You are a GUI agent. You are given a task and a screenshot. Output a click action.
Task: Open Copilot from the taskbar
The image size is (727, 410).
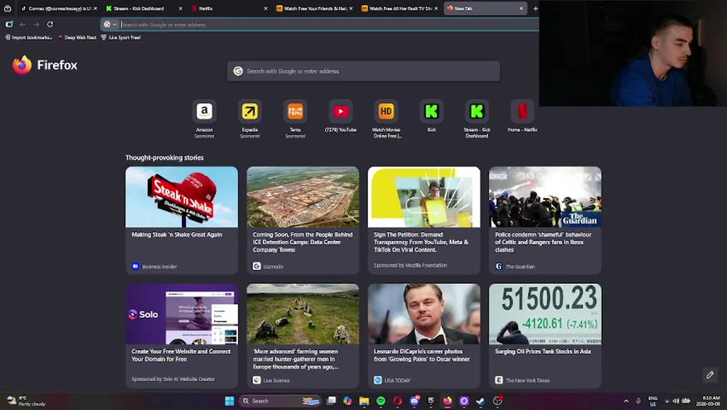pyautogui.click(x=348, y=401)
